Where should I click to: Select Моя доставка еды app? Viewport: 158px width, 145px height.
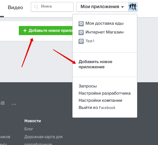point(104,23)
